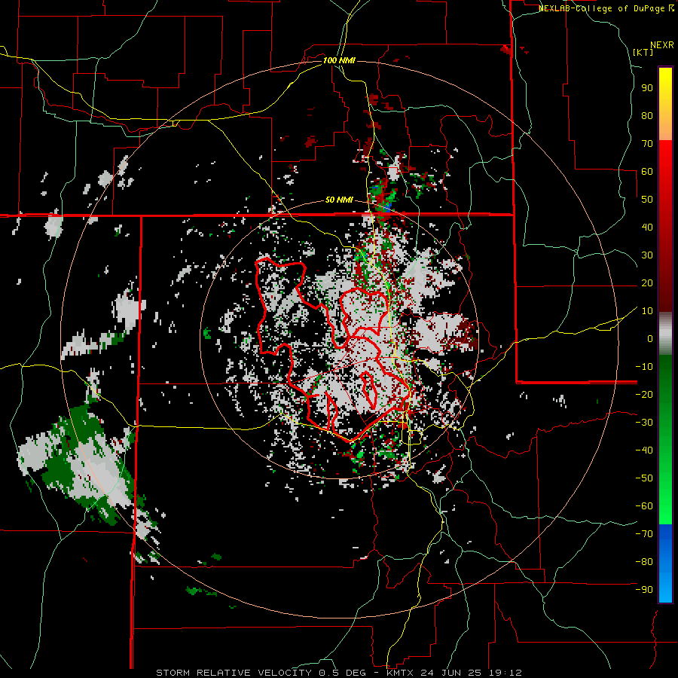The image size is (678, 678).
Task: Select the 0 value on the velocity scale
Action: click(x=650, y=338)
